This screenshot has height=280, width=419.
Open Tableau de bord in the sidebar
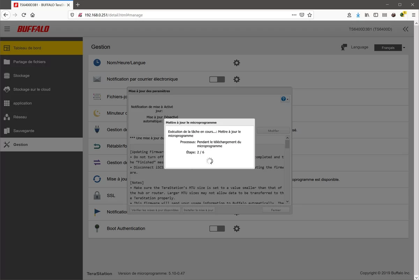click(42, 48)
